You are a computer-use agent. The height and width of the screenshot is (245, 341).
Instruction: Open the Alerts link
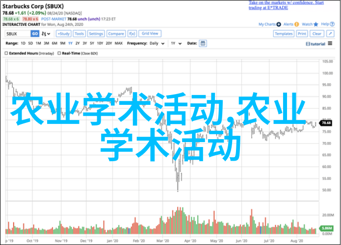pyautogui.click(x=289, y=24)
